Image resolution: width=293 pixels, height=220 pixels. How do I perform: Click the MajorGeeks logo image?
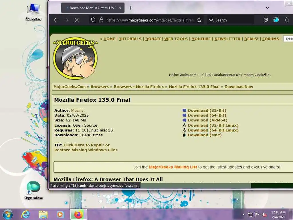(75, 58)
